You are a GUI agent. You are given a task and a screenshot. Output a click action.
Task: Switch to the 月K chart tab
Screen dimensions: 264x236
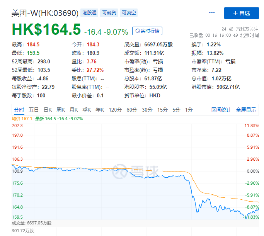pyautogui.click(x=74, y=110)
